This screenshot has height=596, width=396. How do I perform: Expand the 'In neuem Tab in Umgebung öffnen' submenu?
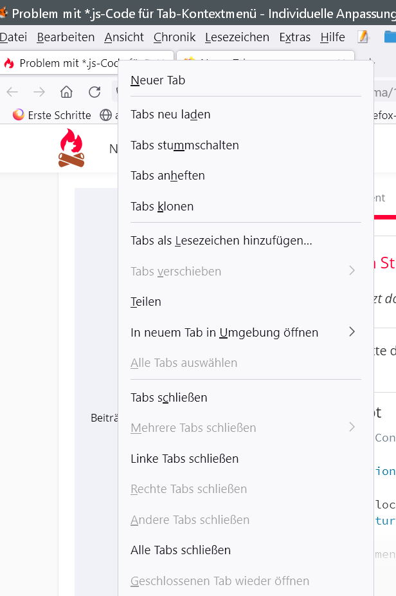(351, 332)
